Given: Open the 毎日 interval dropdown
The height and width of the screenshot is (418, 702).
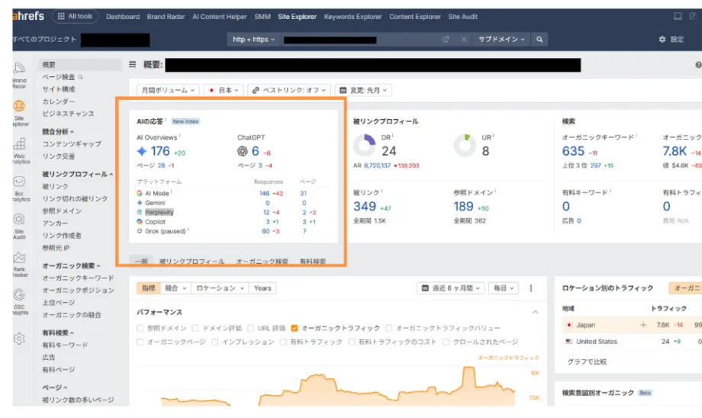Looking at the screenshot, I should (x=504, y=288).
